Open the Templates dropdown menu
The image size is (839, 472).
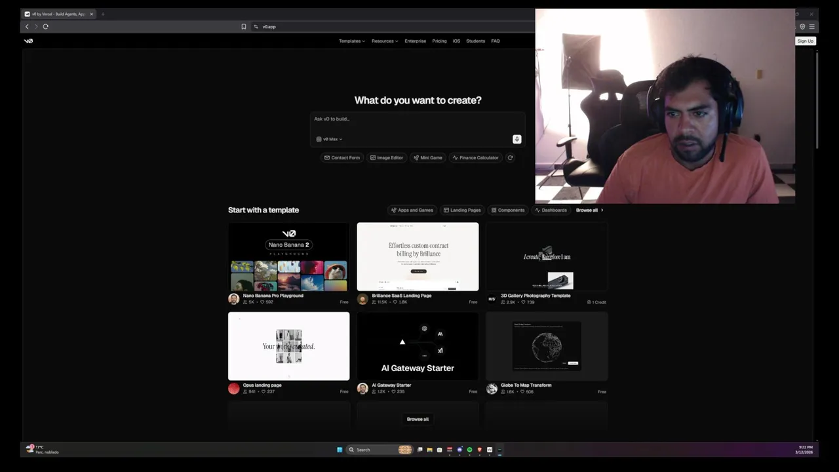pyautogui.click(x=352, y=41)
